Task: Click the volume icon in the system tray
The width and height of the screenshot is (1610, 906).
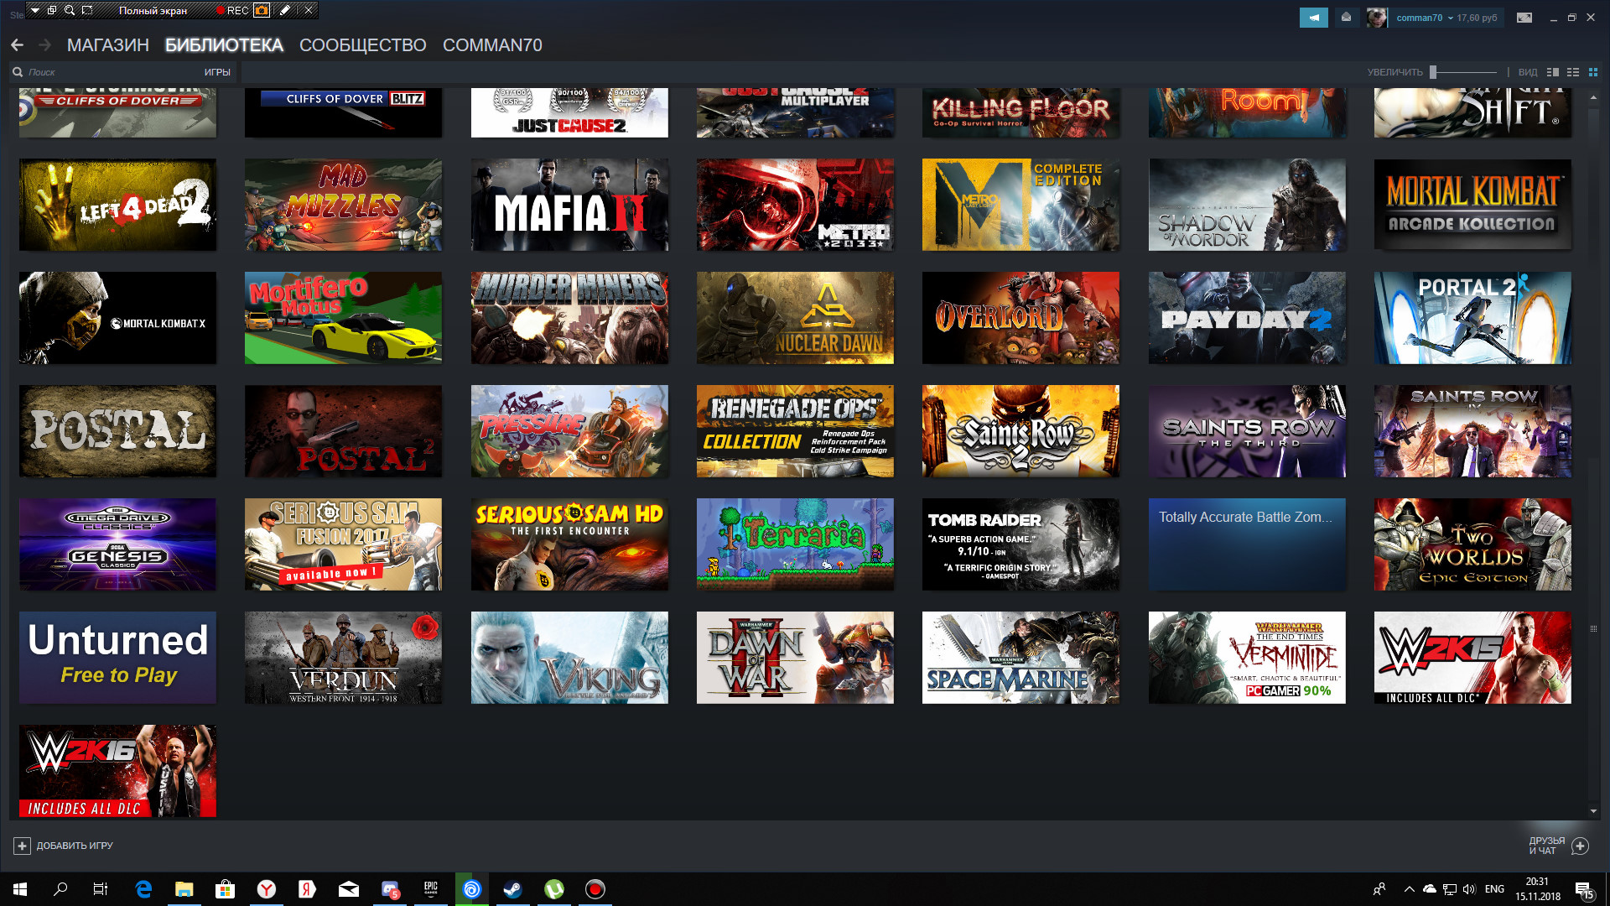Action: [x=1469, y=889]
